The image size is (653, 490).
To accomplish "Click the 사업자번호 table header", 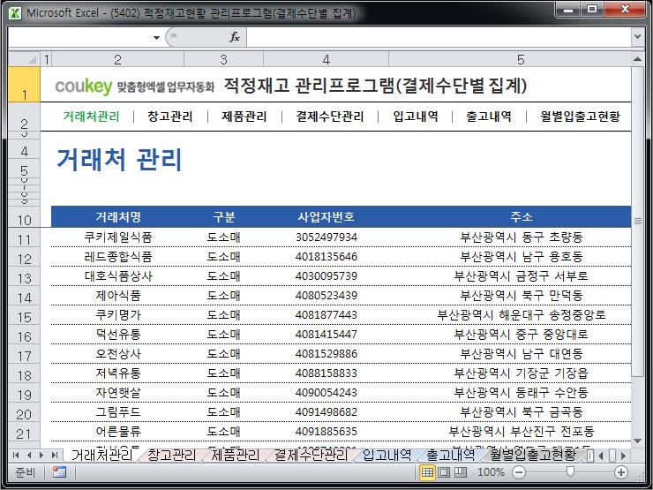I will pyautogui.click(x=326, y=216).
